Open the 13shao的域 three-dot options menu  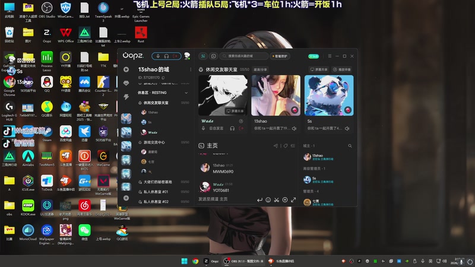(191, 69)
